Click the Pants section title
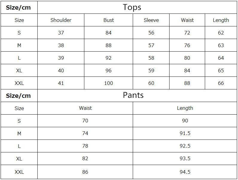238x180 pixels. click(133, 95)
